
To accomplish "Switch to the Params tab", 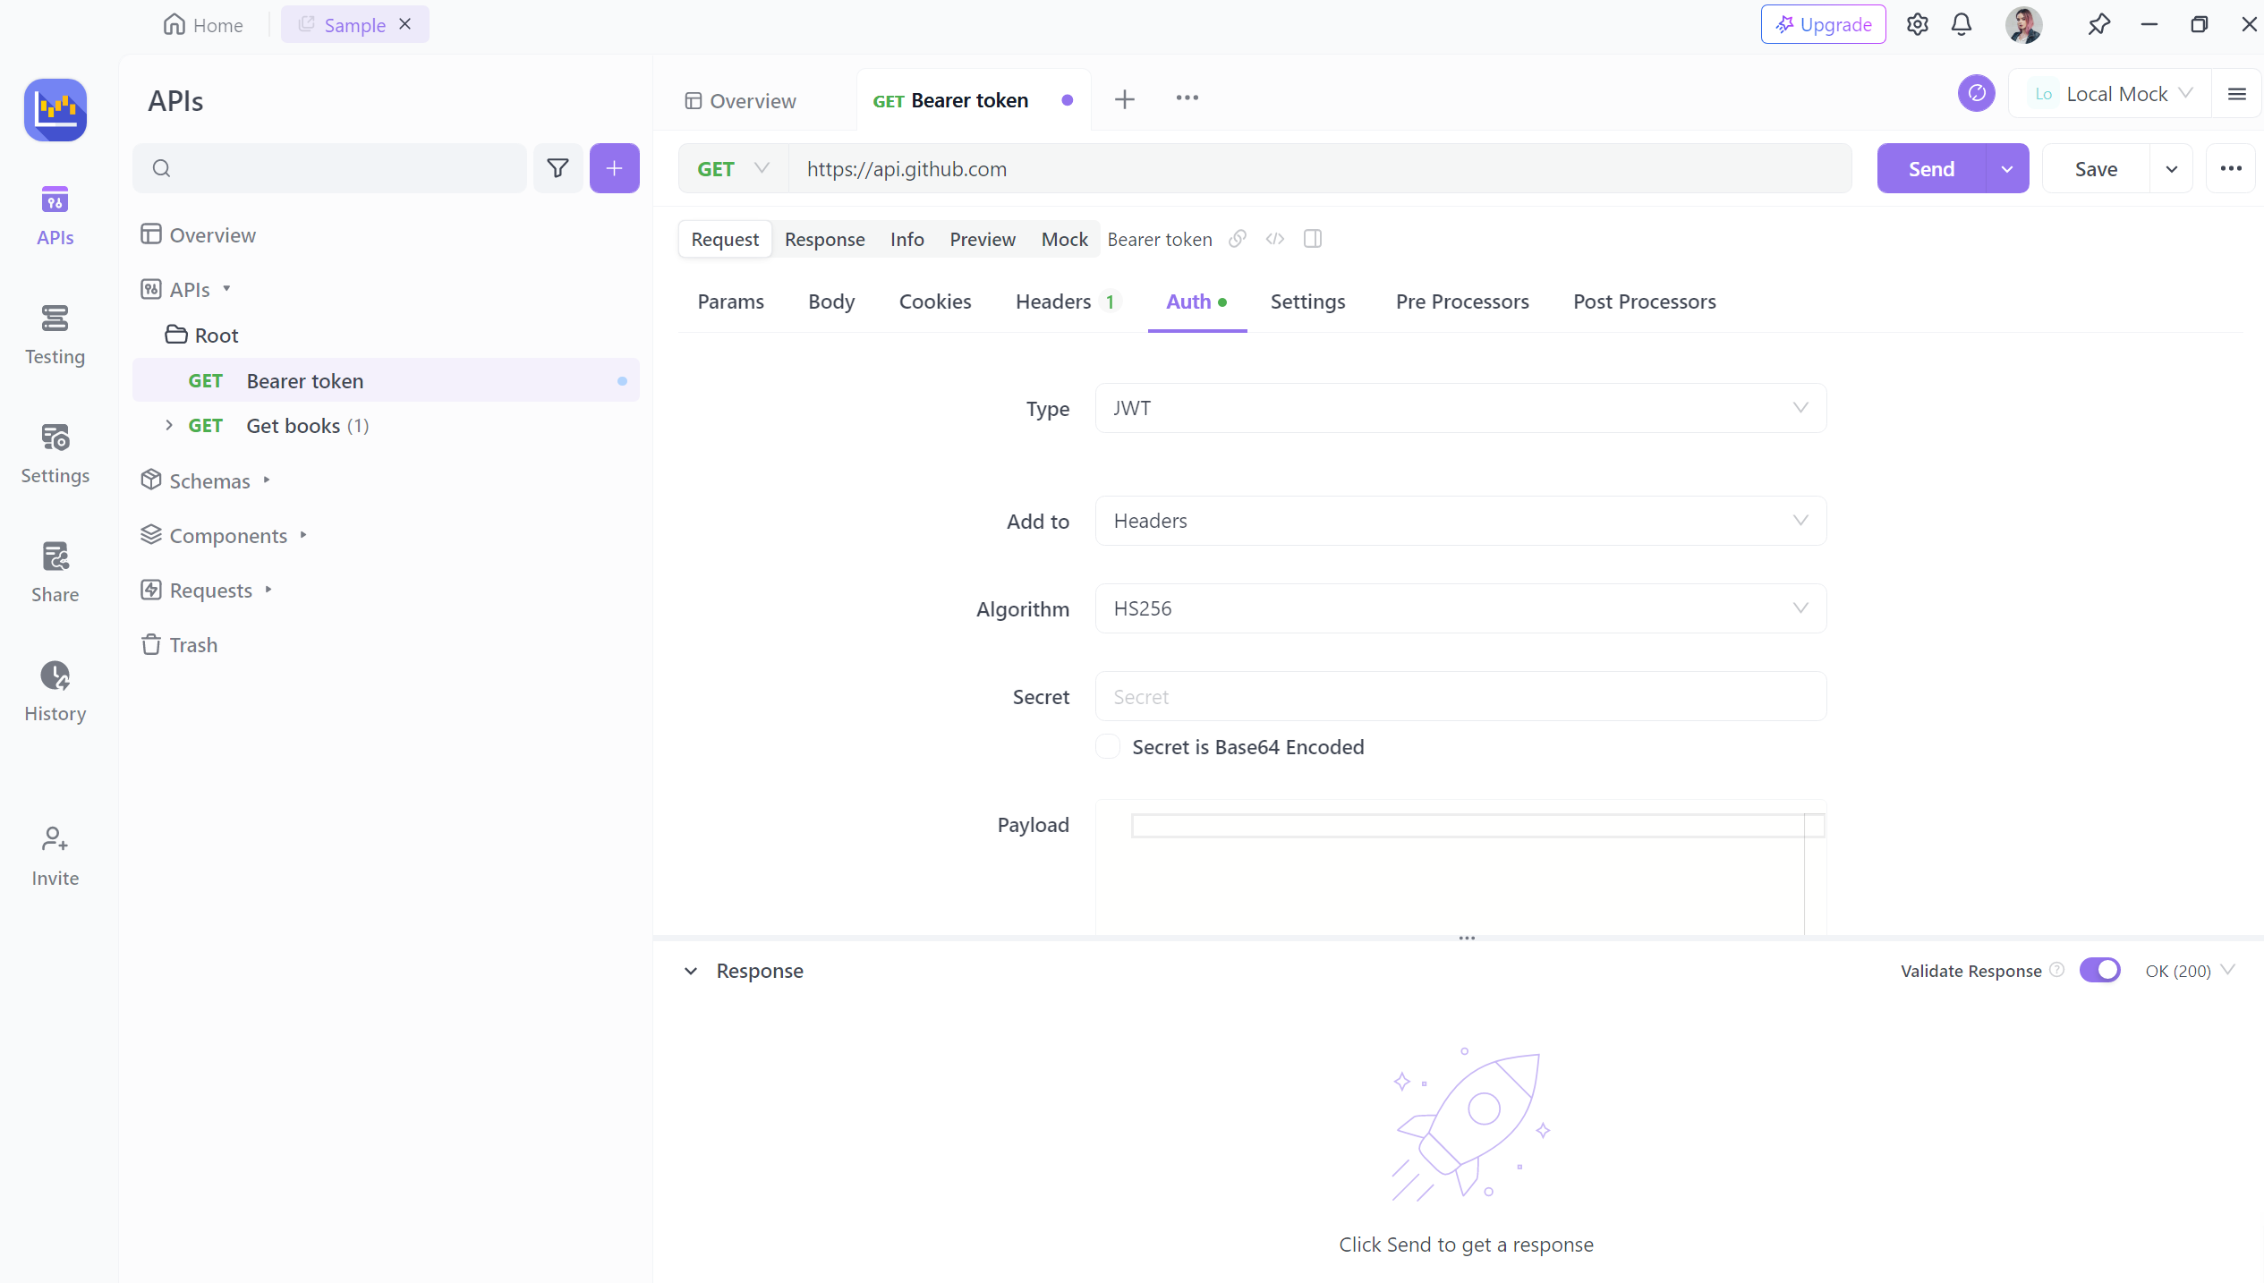I will [730, 302].
